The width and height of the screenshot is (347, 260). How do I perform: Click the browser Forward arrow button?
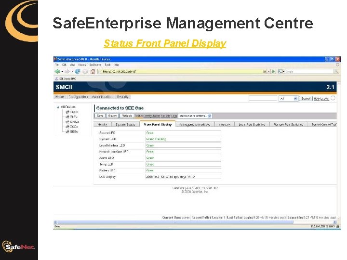point(67,71)
